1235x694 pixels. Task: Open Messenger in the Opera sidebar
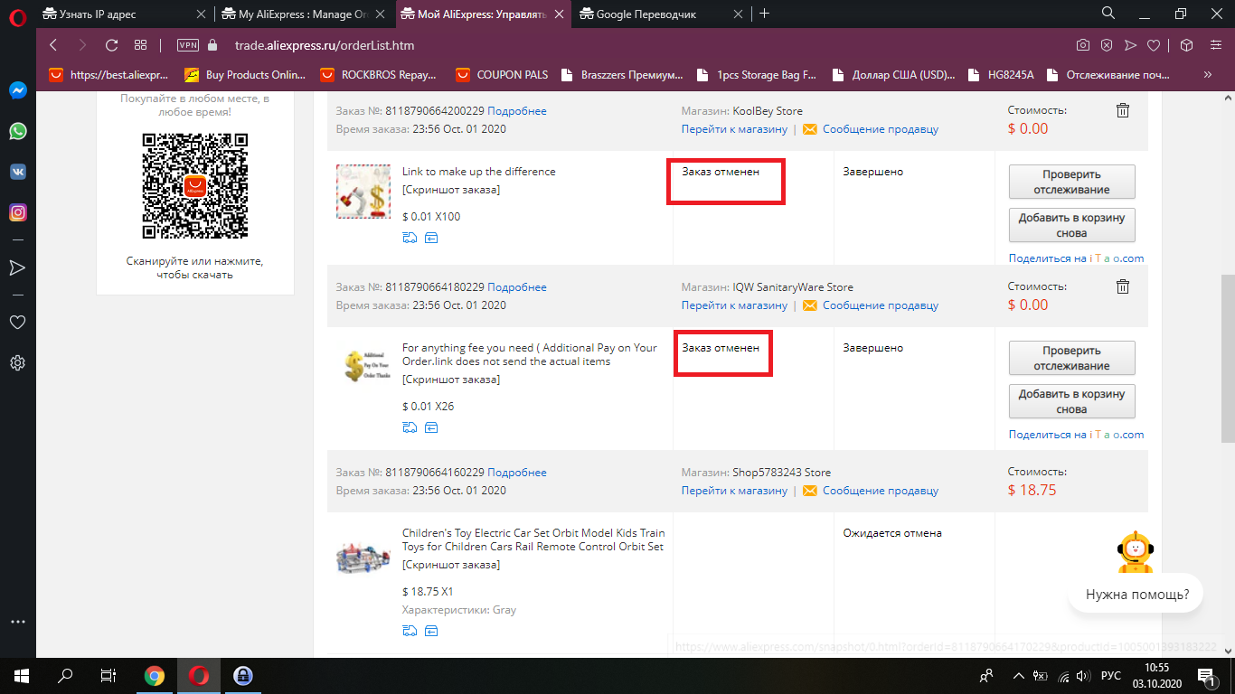17,90
